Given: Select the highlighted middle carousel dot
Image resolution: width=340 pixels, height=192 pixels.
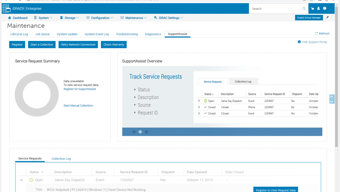Looking at the screenshot, I should click(140, 132).
